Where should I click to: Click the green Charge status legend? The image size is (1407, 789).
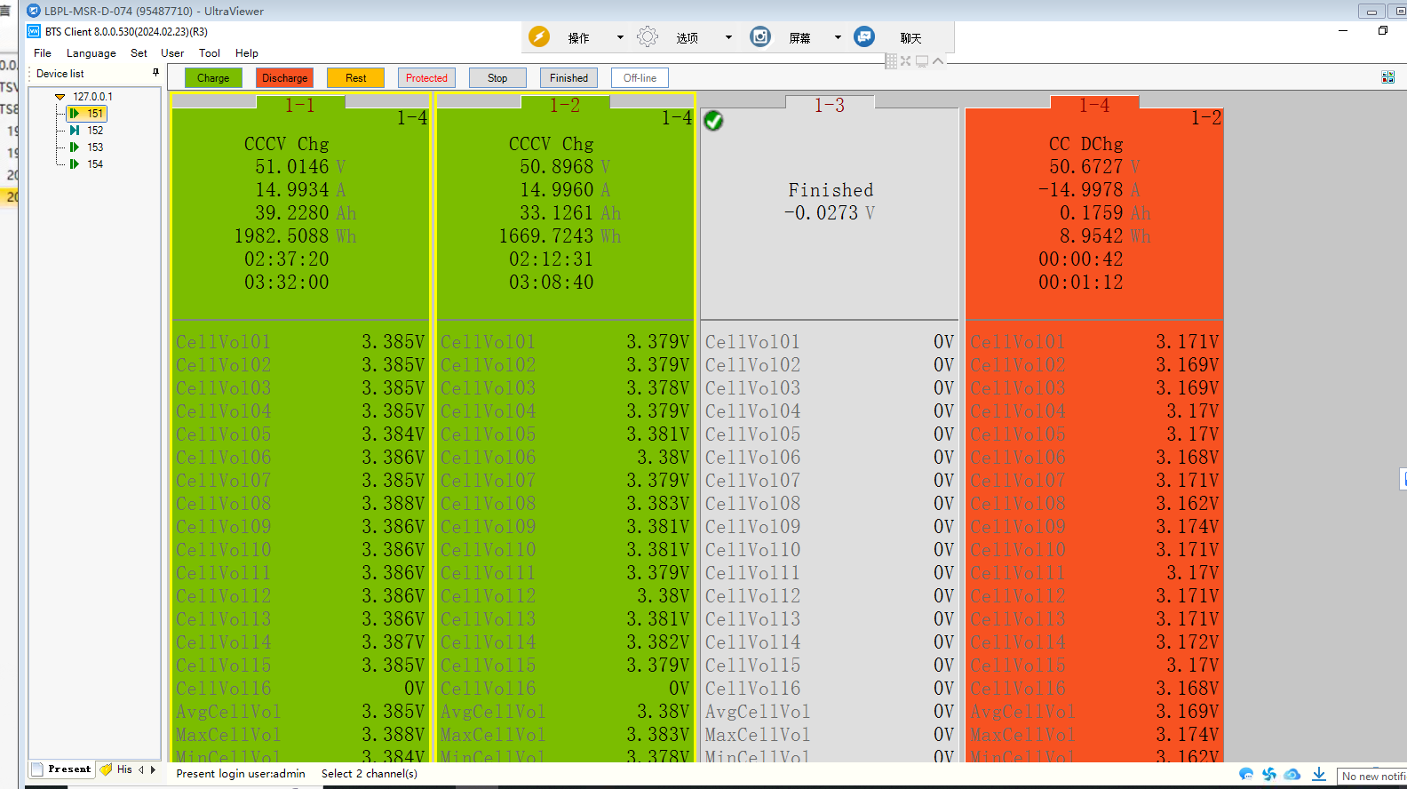coord(213,78)
